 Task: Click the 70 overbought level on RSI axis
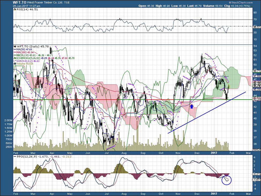pyautogui.click(x=255, y=20)
